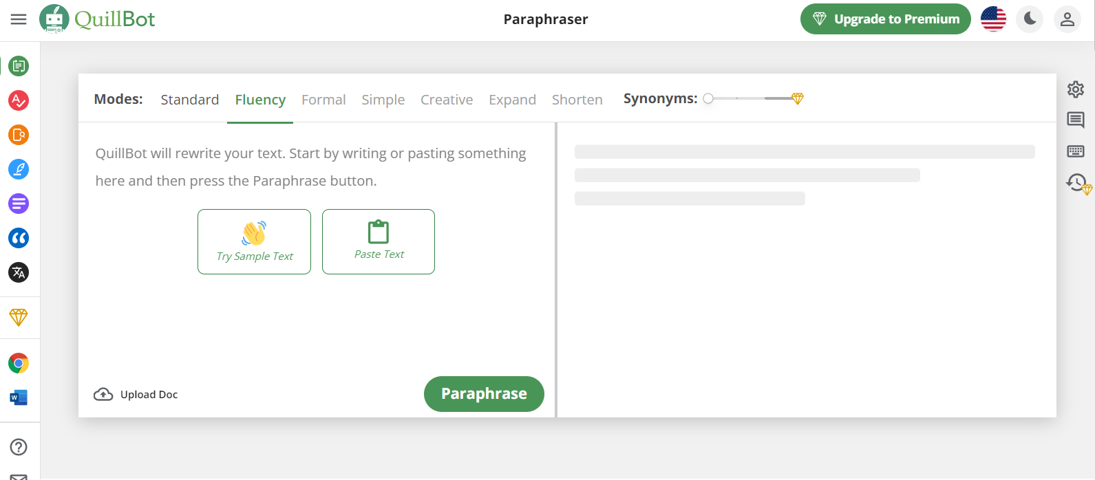
Task: Open the Co-Writer pen sidebar icon
Action: pyautogui.click(x=19, y=169)
